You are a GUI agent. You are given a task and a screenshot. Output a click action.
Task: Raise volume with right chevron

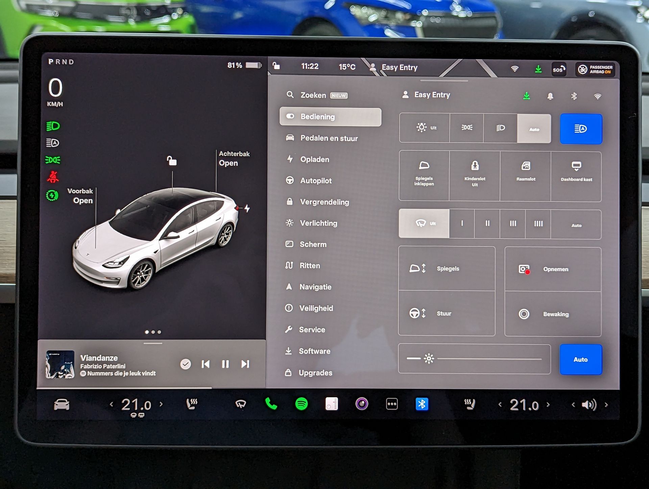pos(606,405)
